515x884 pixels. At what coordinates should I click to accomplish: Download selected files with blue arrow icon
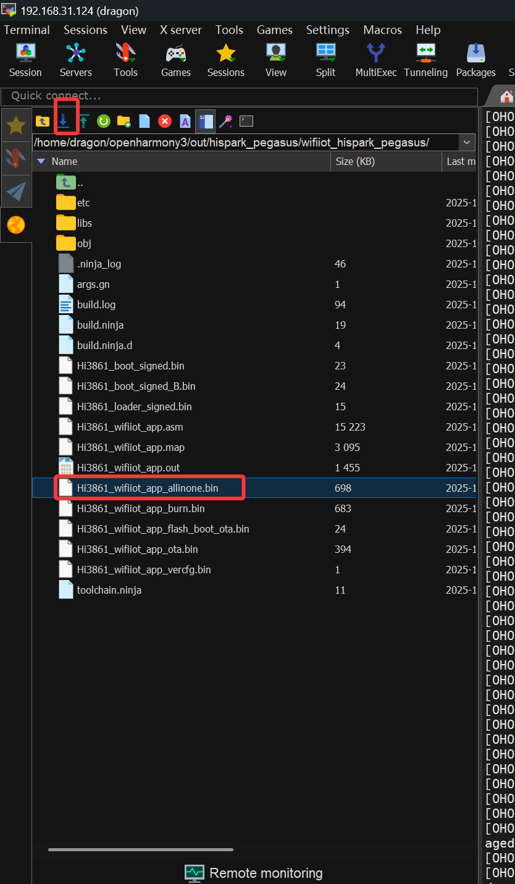(x=63, y=121)
